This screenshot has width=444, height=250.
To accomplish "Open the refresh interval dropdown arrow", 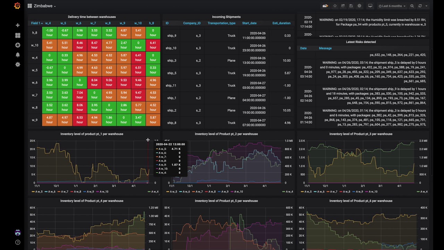I will click(426, 6).
